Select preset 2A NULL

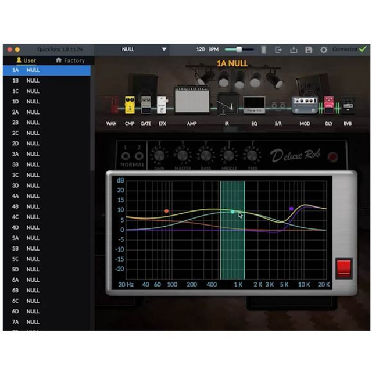[46, 112]
